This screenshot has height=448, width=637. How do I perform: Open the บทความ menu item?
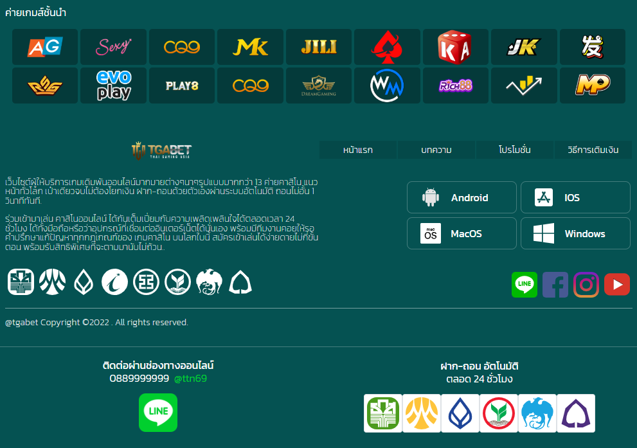(436, 150)
